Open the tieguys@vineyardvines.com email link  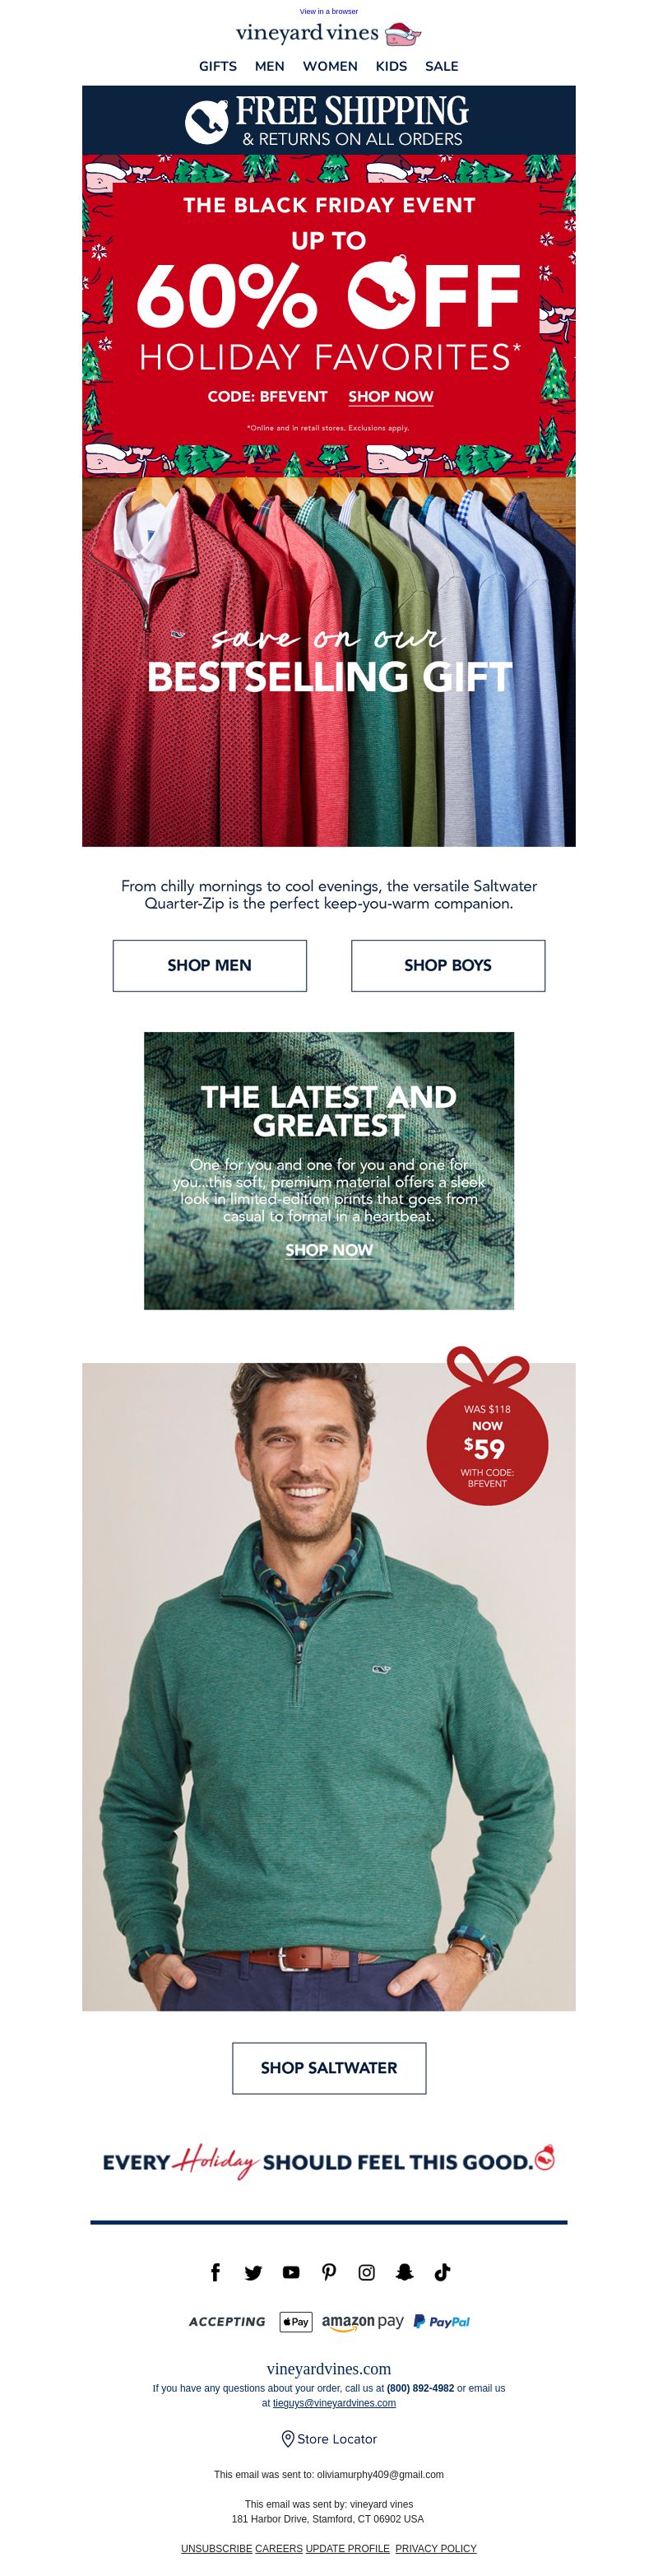pyautogui.click(x=334, y=2402)
